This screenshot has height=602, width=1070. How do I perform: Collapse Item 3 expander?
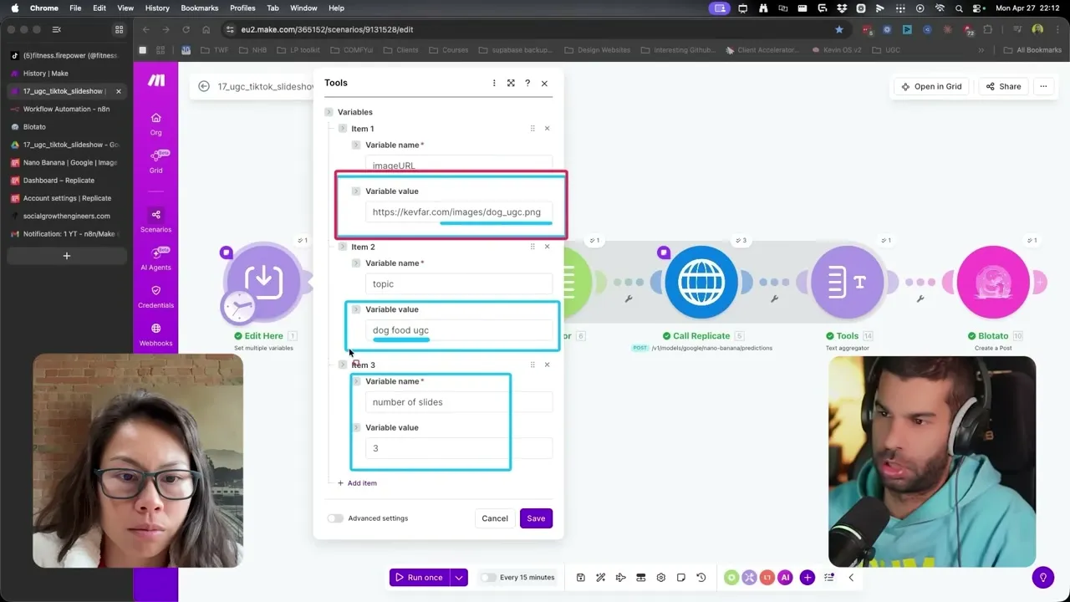[343, 365]
